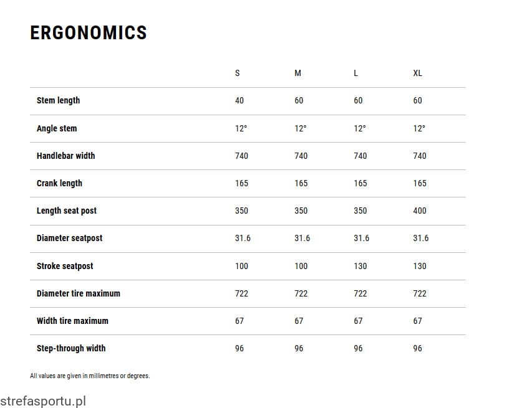Screen dimensions: 507x408
Task: Click the Diameter tire maximum label
Action: (x=78, y=293)
